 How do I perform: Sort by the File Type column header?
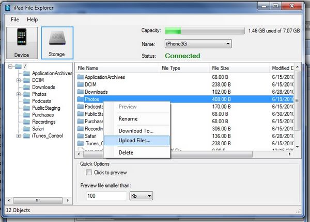(x=184, y=68)
